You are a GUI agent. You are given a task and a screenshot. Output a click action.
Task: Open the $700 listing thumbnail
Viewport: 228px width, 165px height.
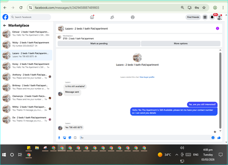[59, 37]
